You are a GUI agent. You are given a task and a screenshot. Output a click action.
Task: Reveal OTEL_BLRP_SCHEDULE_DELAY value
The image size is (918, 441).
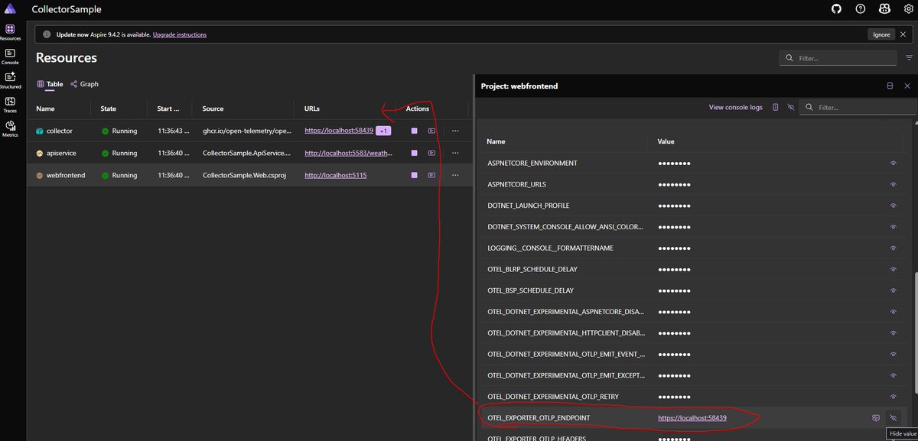pos(893,269)
